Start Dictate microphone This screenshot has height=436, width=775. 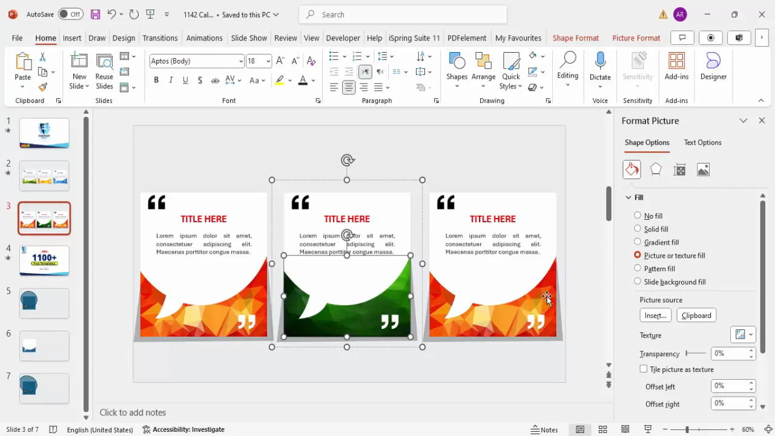(x=600, y=70)
